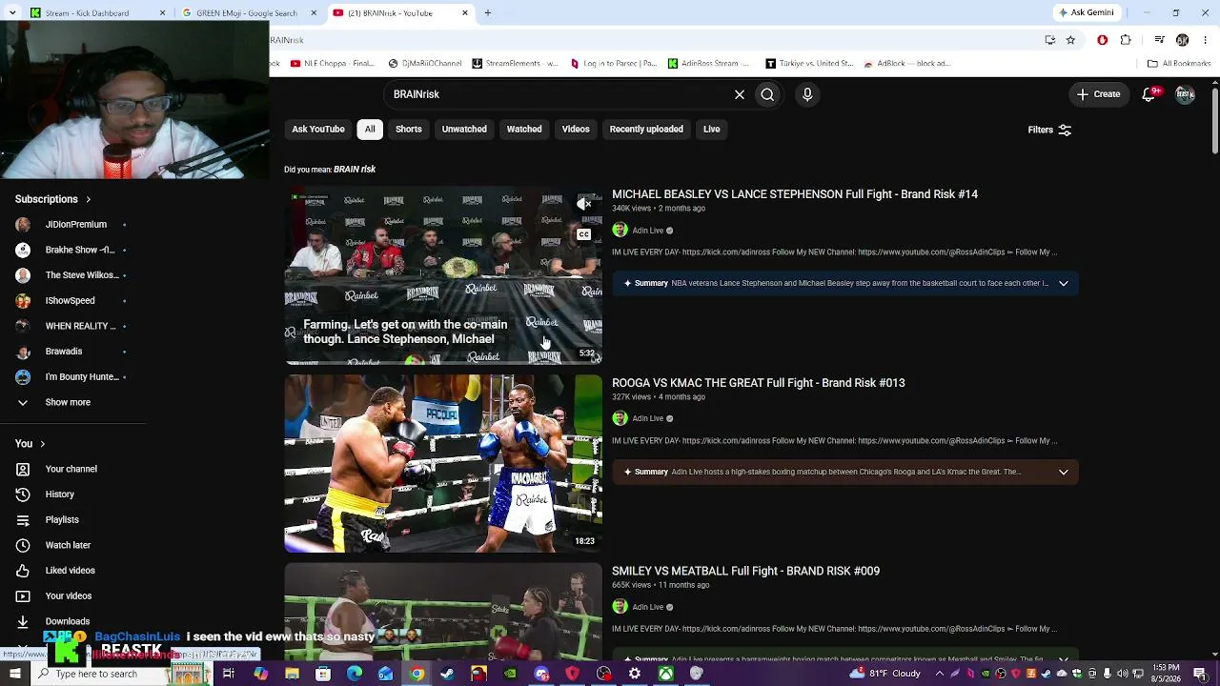Open the Chrome extensions puzzle icon
This screenshot has width=1220, height=686.
[x=1126, y=40]
